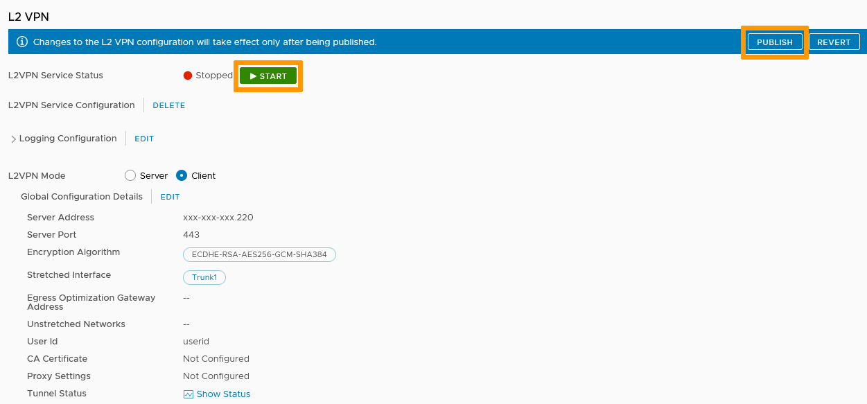The height and width of the screenshot is (404, 867).
Task: Edit the Global Configuration Details
Action: [x=170, y=197]
